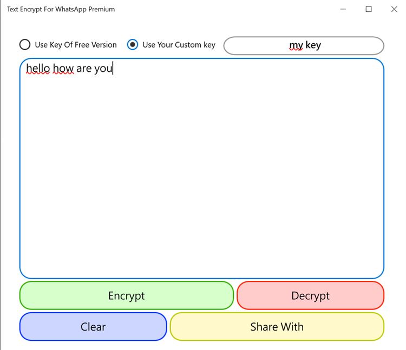Click the custom key field containing 'my key'

point(304,46)
